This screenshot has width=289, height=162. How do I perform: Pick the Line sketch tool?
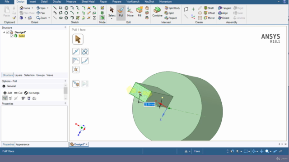point(55,8)
